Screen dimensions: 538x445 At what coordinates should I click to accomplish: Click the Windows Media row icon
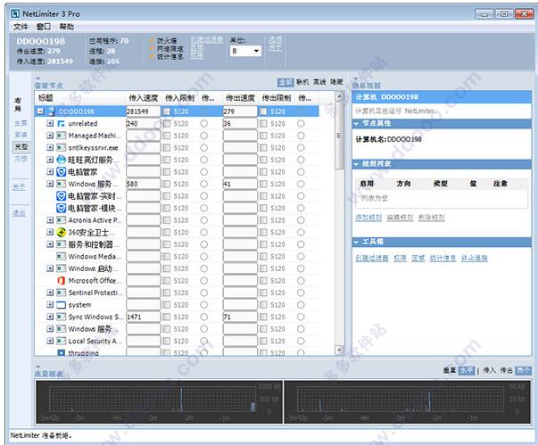61,256
